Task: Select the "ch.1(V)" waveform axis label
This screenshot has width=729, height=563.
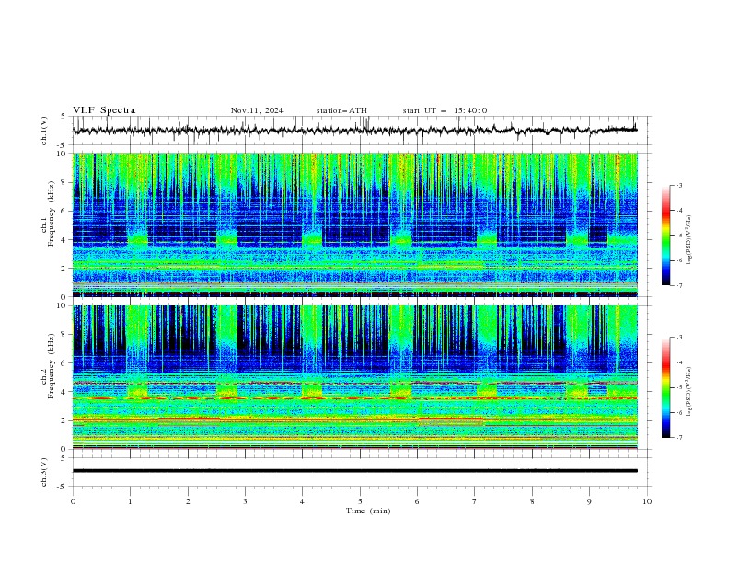Action: pos(44,131)
